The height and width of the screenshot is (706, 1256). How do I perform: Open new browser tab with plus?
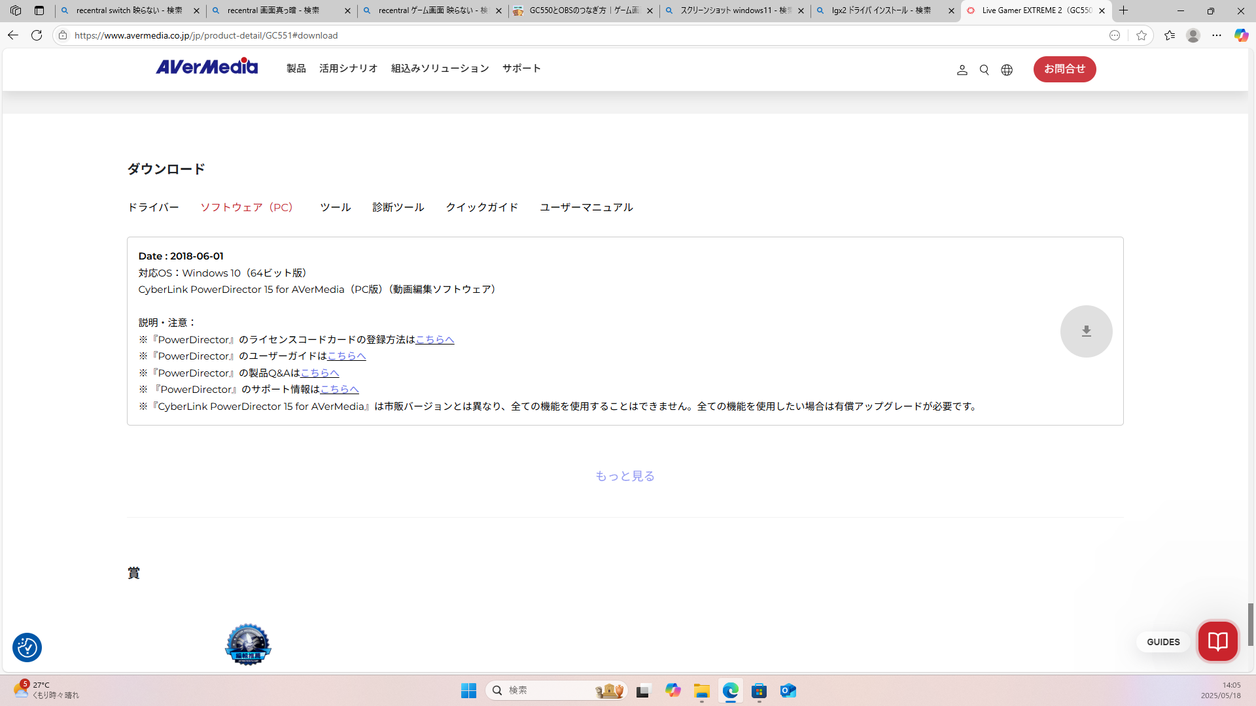[x=1124, y=10]
